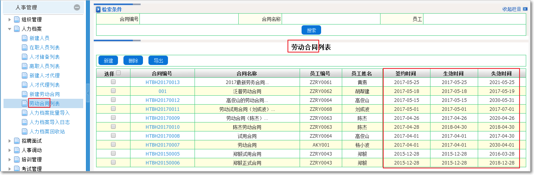This screenshot has width=534, height=175.
Task: Click the sidebar splitter collapse handle
Action: (x=88, y=93)
